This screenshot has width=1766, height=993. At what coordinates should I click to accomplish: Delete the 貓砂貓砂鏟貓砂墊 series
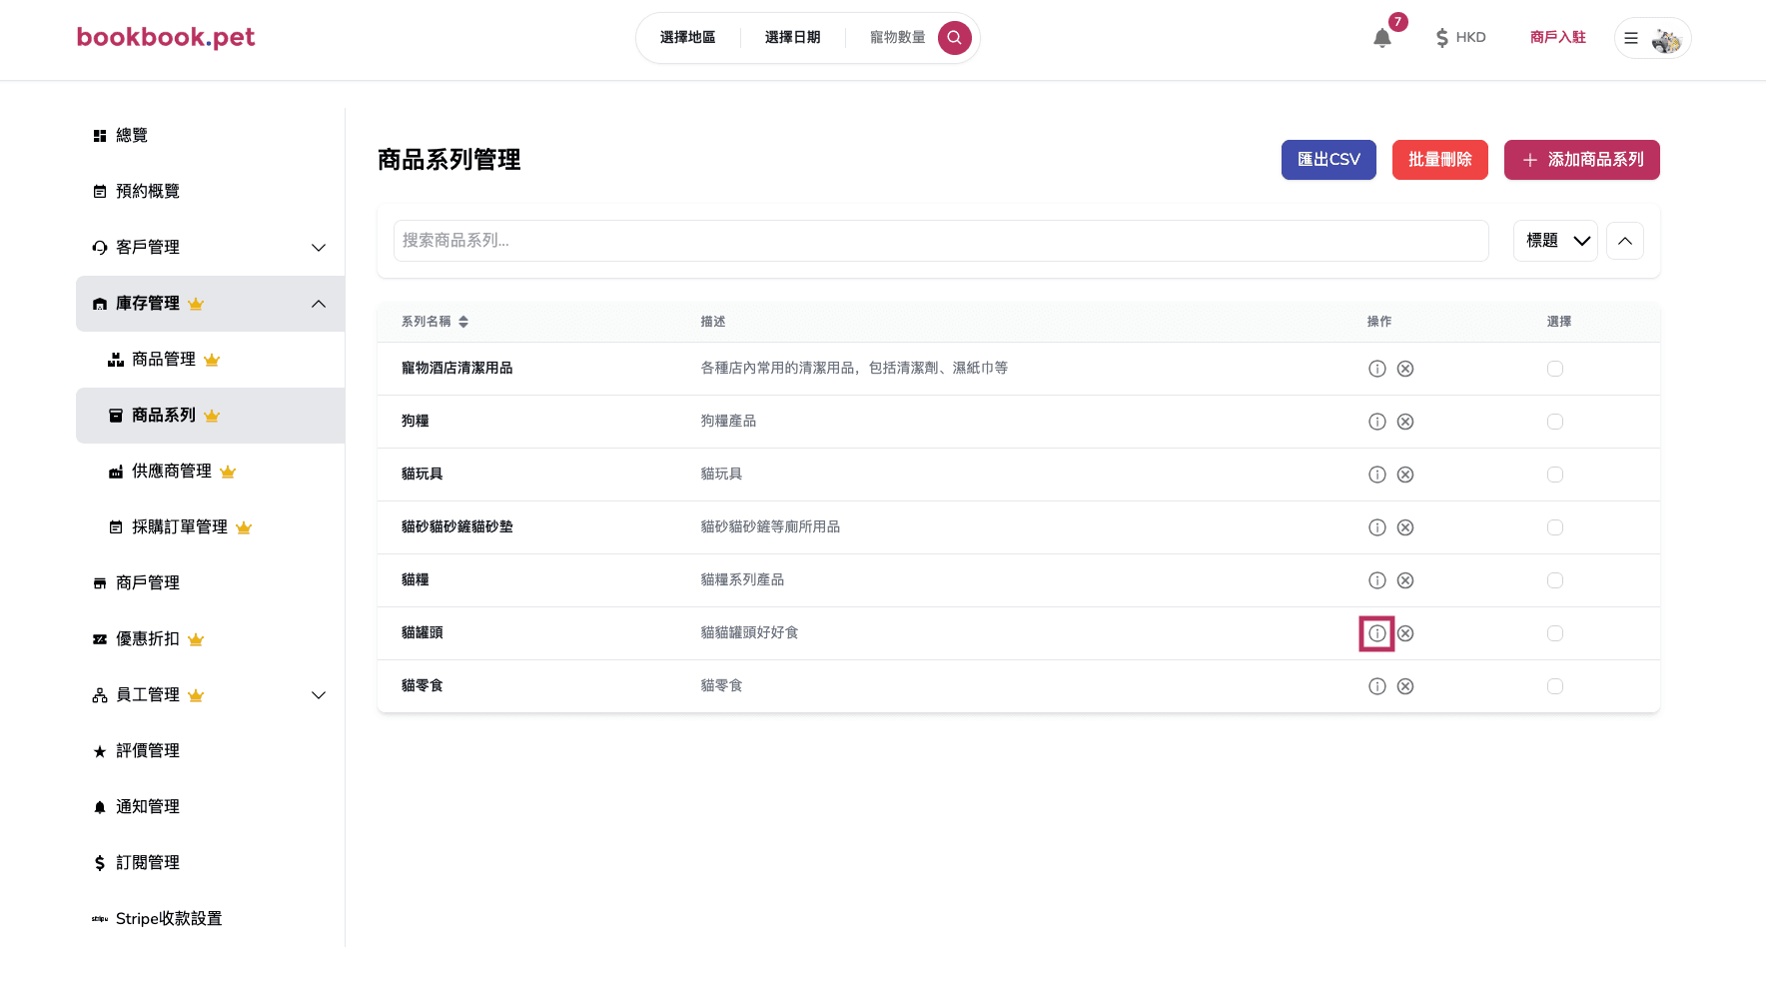click(x=1404, y=527)
